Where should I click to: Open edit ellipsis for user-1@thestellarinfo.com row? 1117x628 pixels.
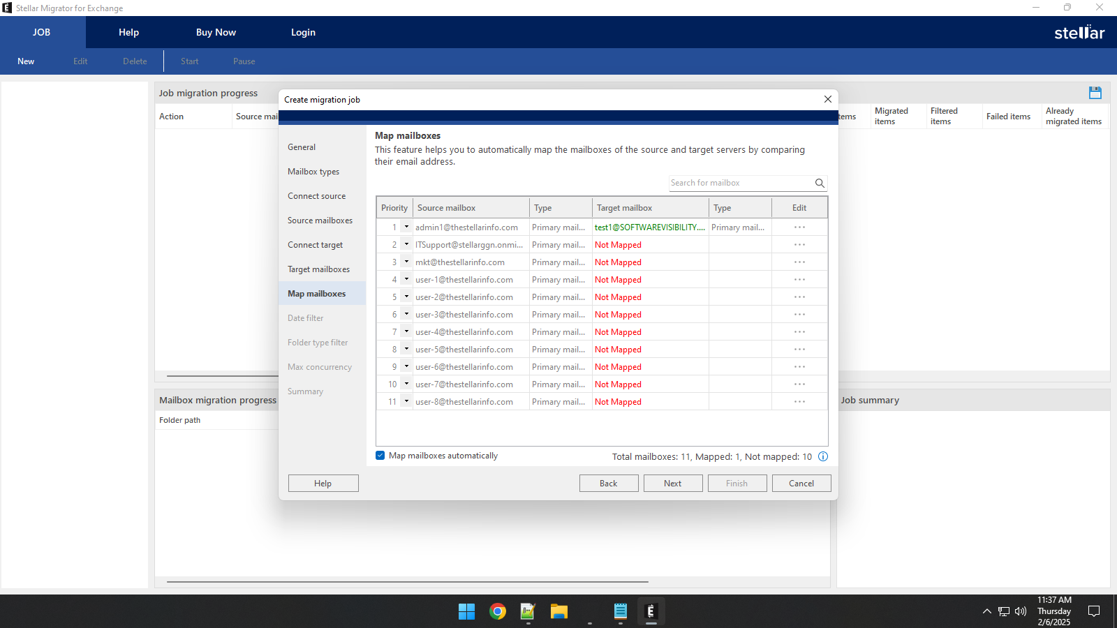click(x=799, y=280)
